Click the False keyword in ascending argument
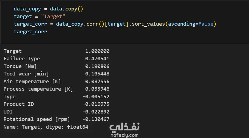The width and height of the screenshot is (249, 138). point(206,24)
